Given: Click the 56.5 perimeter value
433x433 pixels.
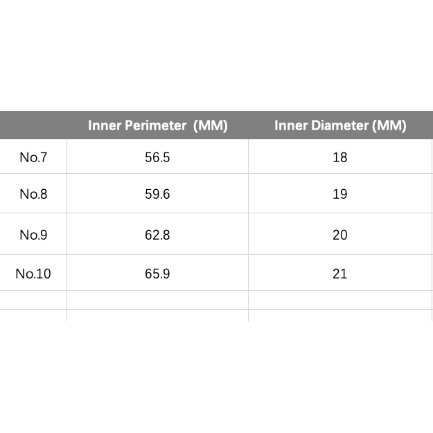Looking at the screenshot, I should point(157,157).
